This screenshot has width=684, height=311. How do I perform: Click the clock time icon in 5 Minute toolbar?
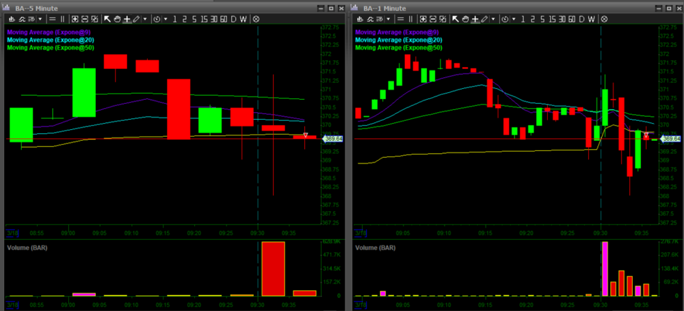pos(157,19)
